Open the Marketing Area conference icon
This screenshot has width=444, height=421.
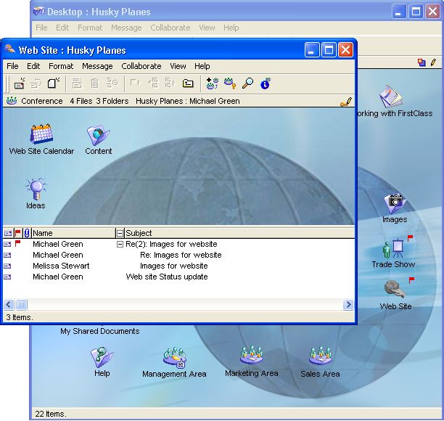[x=251, y=356]
